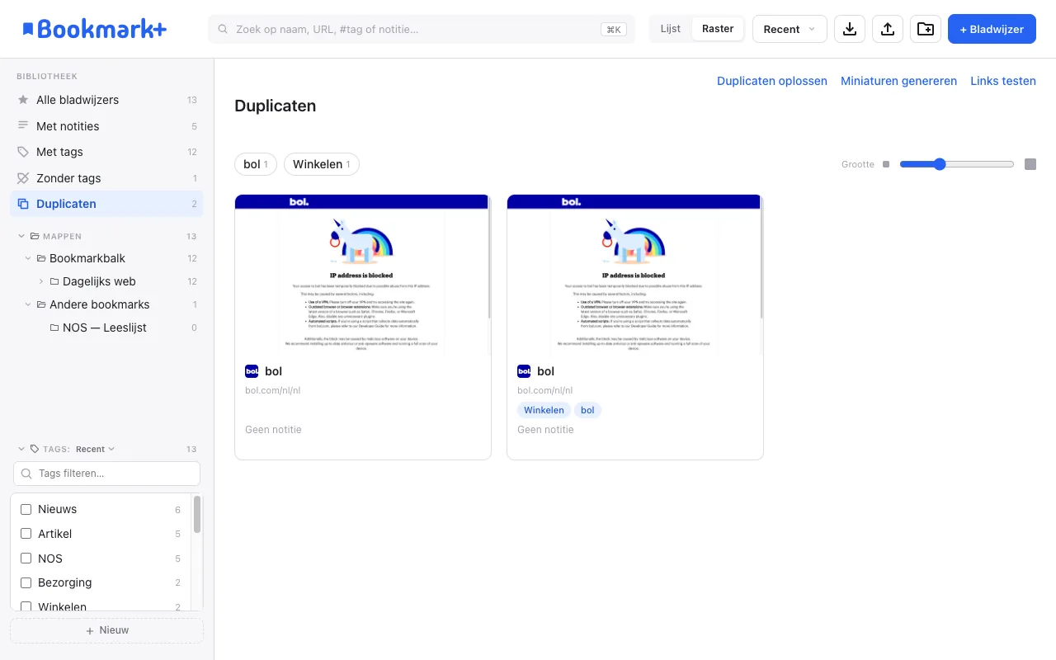The image size is (1056, 660).
Task: Click the search field Zoek op naam
Action: pos(422,29)
